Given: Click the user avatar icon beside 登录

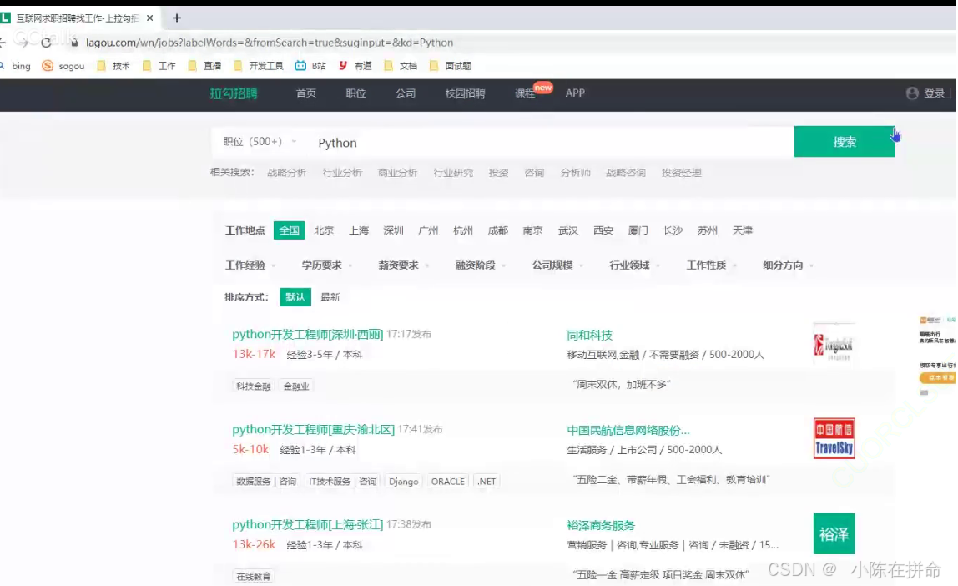Looking at the screenshot, I should (912, 93).
